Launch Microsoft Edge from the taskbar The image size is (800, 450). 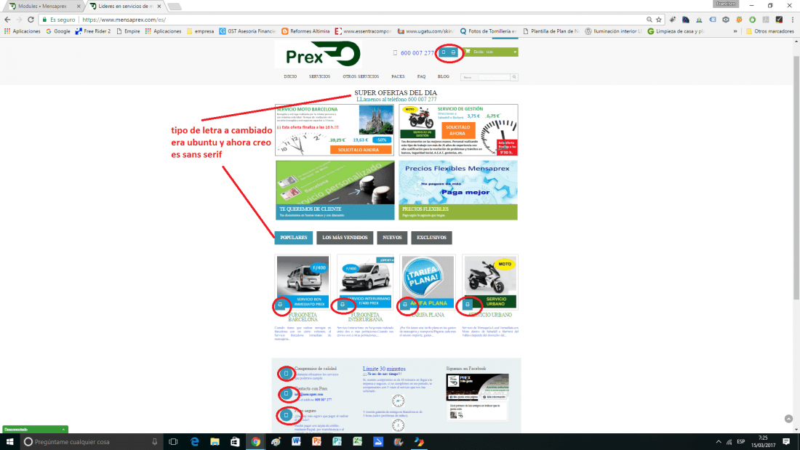pos(194,442)
